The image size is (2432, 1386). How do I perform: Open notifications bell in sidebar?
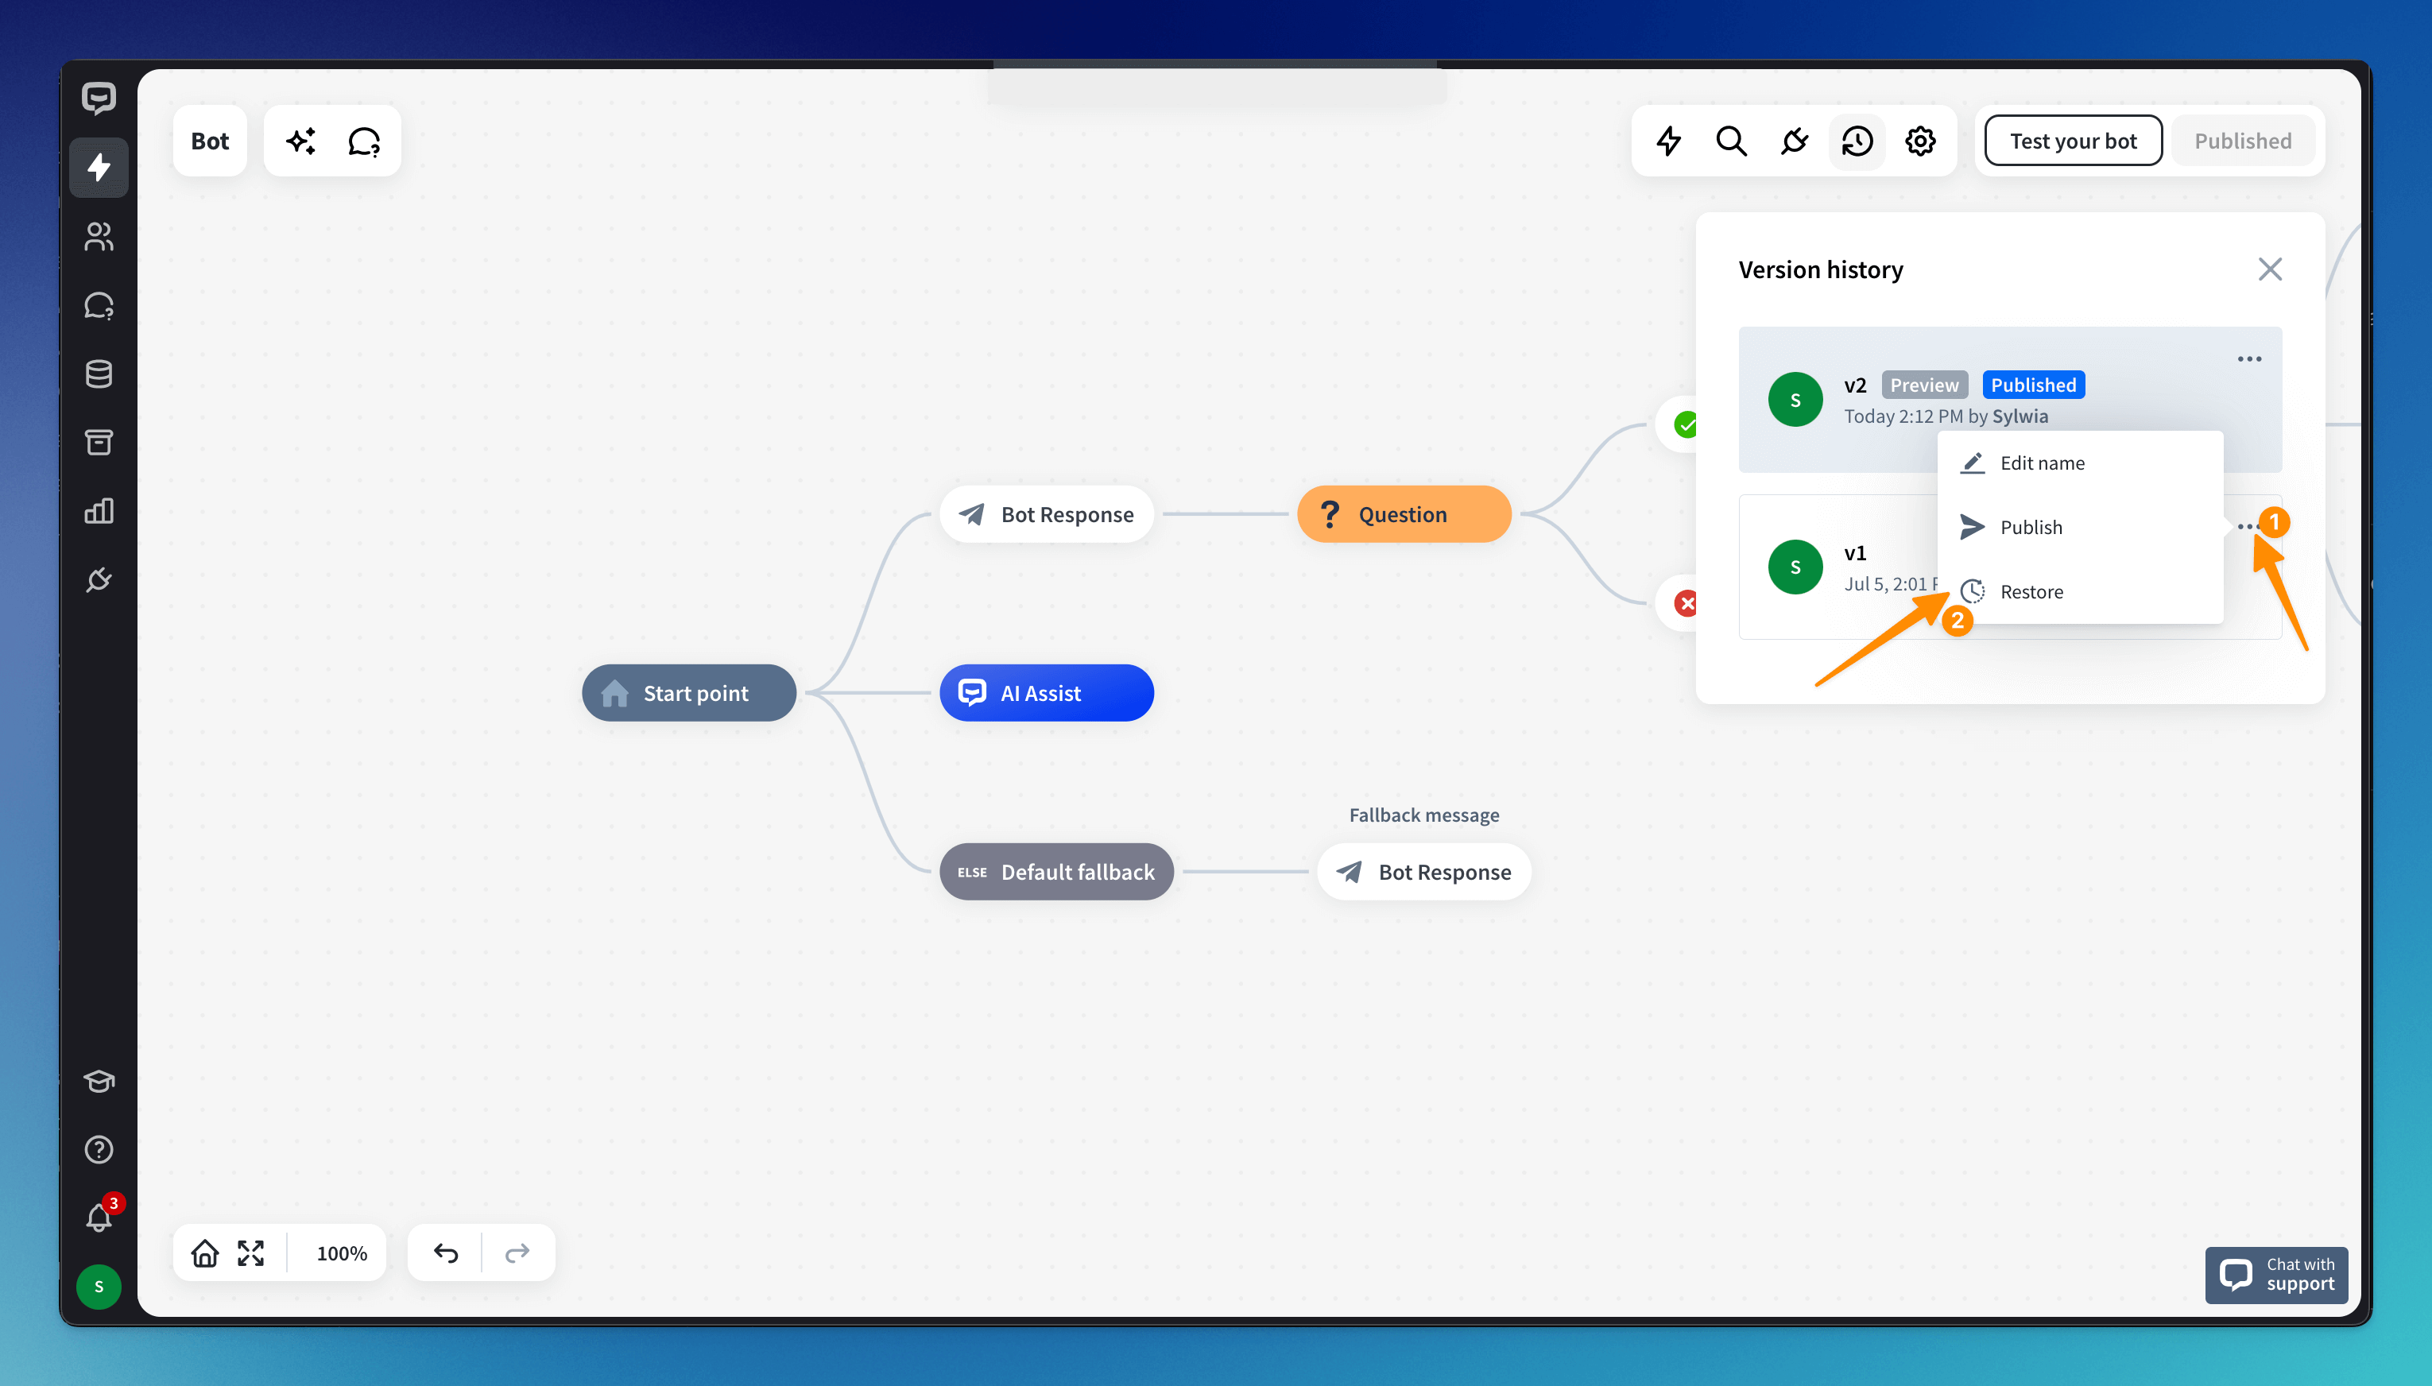pos(99,1217)
